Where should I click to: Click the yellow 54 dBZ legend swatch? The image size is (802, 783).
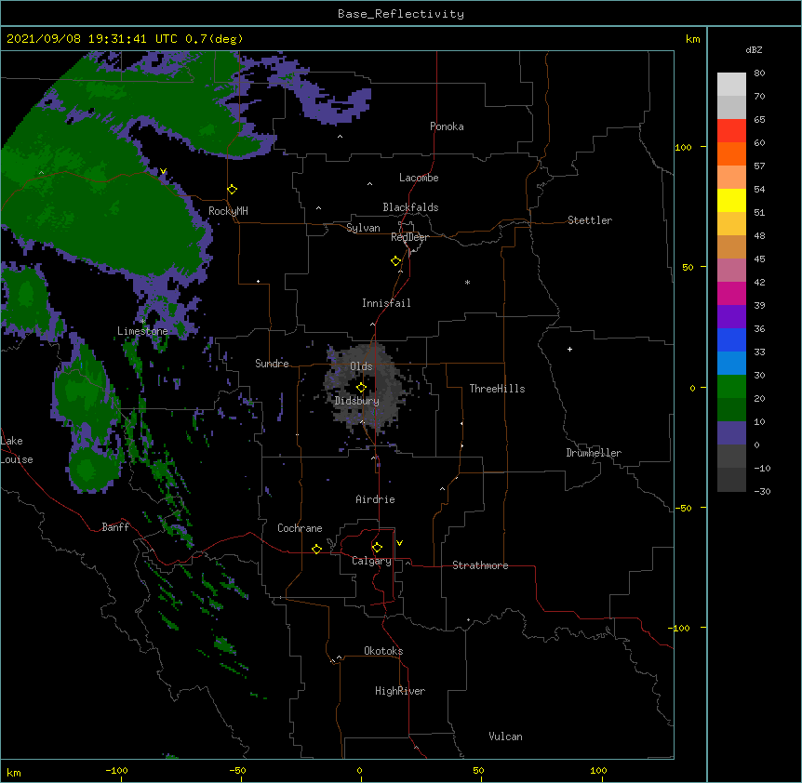point(731,200)
